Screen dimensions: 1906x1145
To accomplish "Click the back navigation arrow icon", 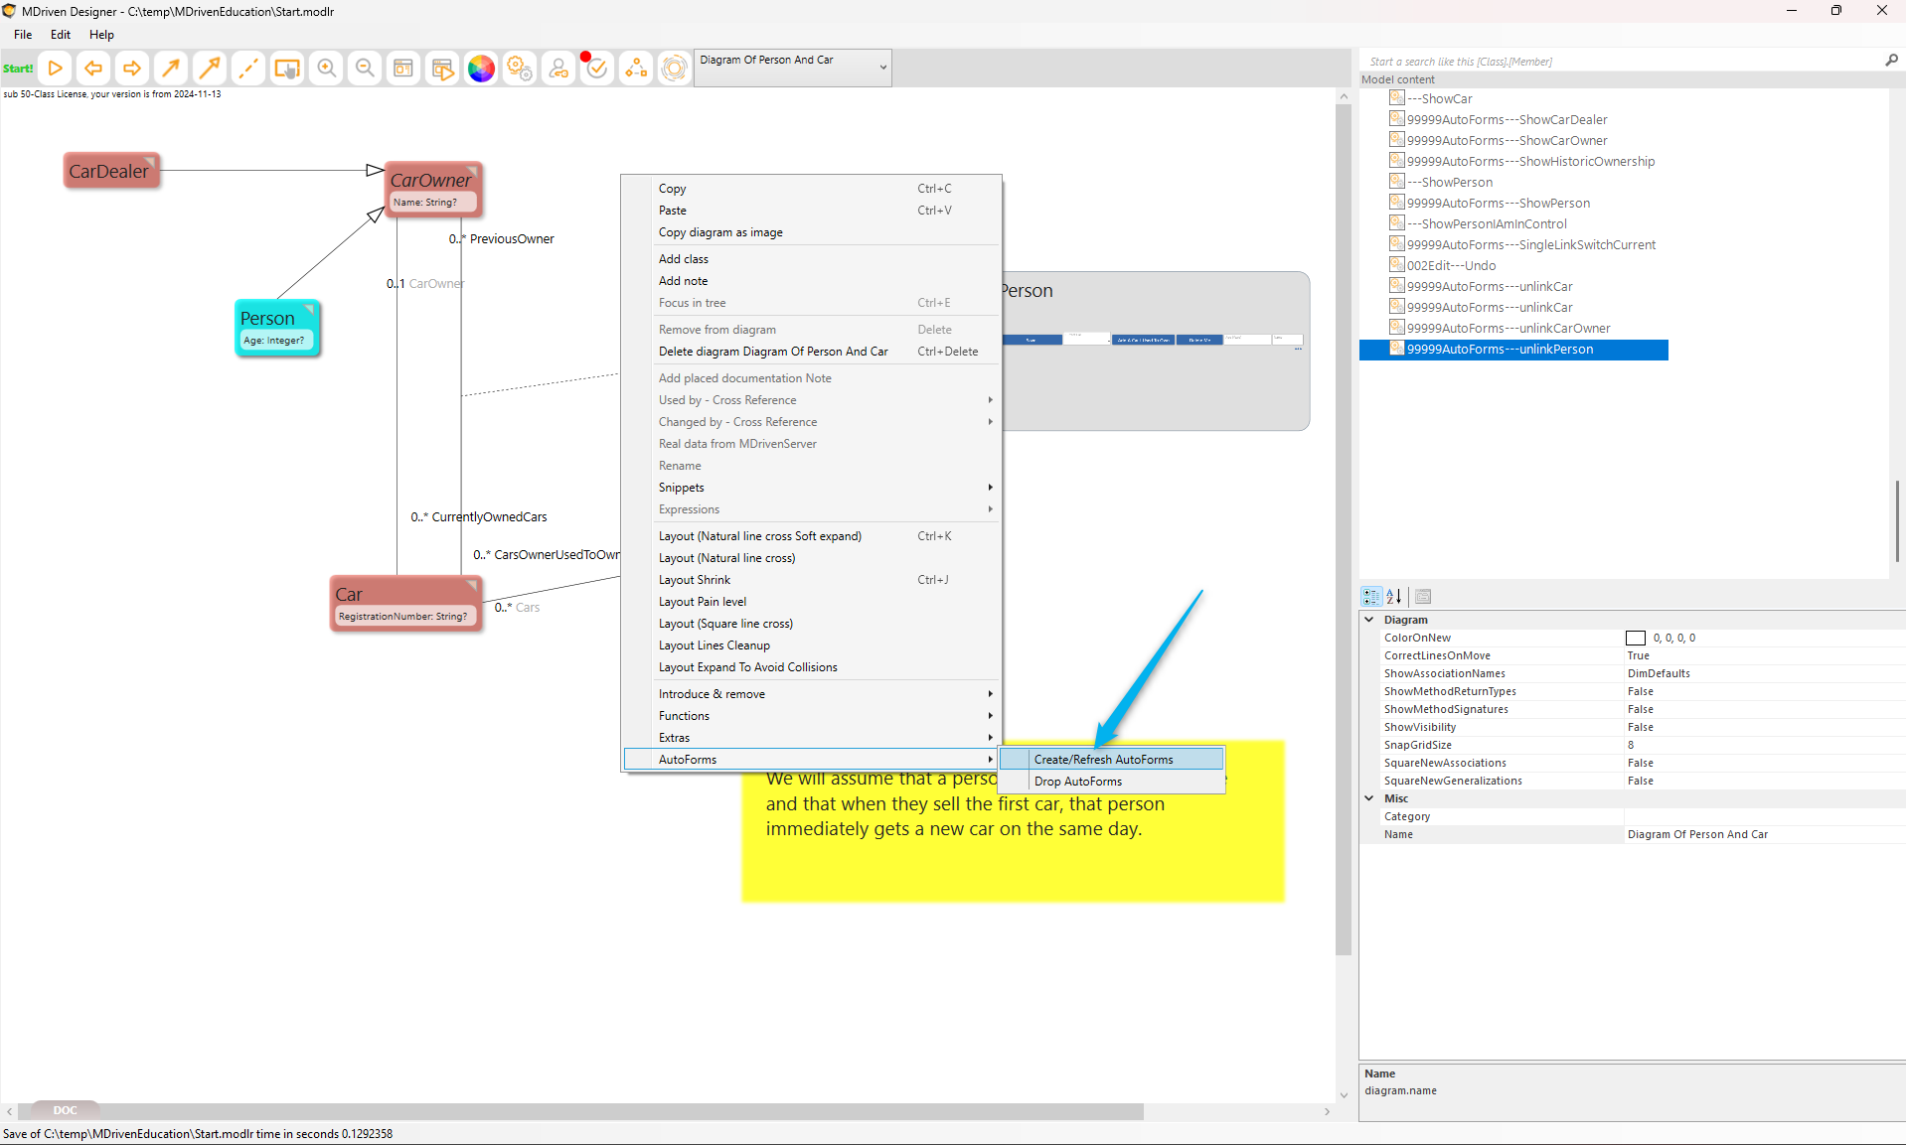I will (93, 69).
